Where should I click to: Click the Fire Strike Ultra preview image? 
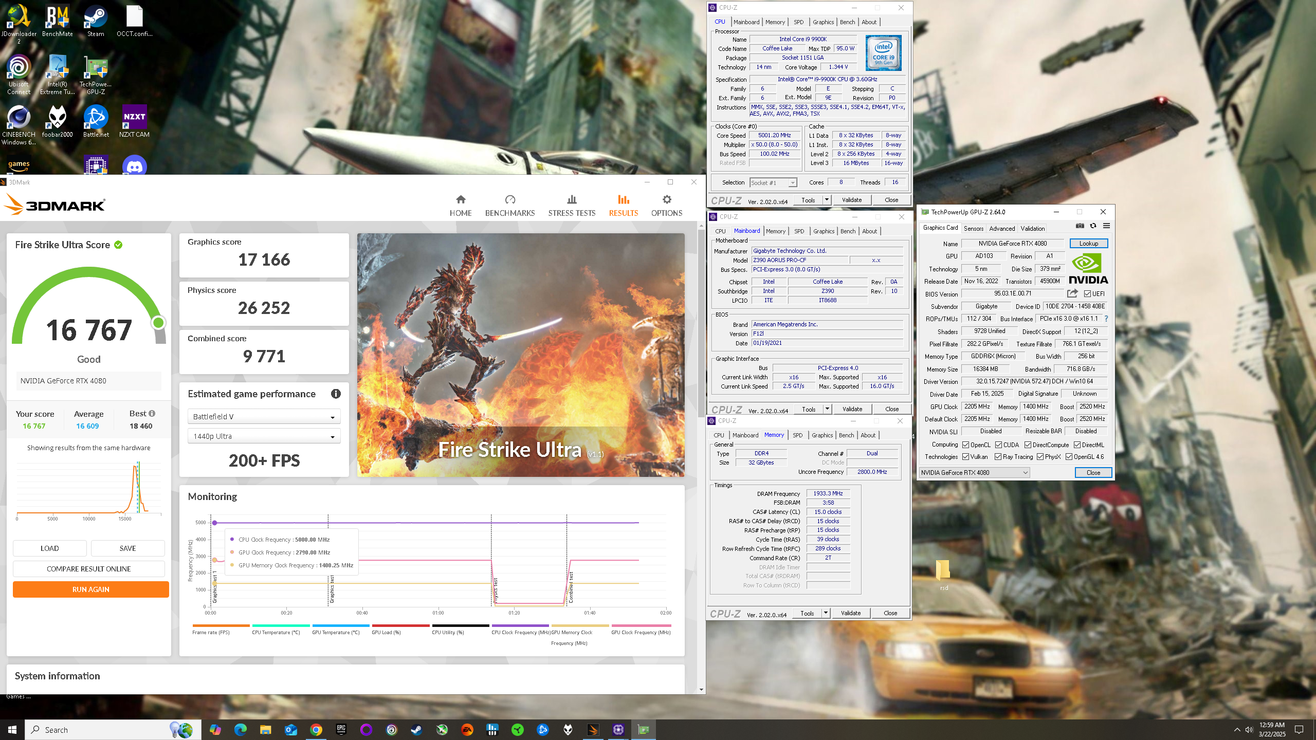[521, 355]
